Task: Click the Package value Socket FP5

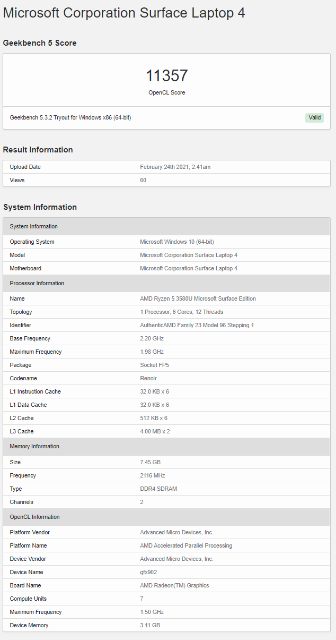Action: (x=155, y=365)
